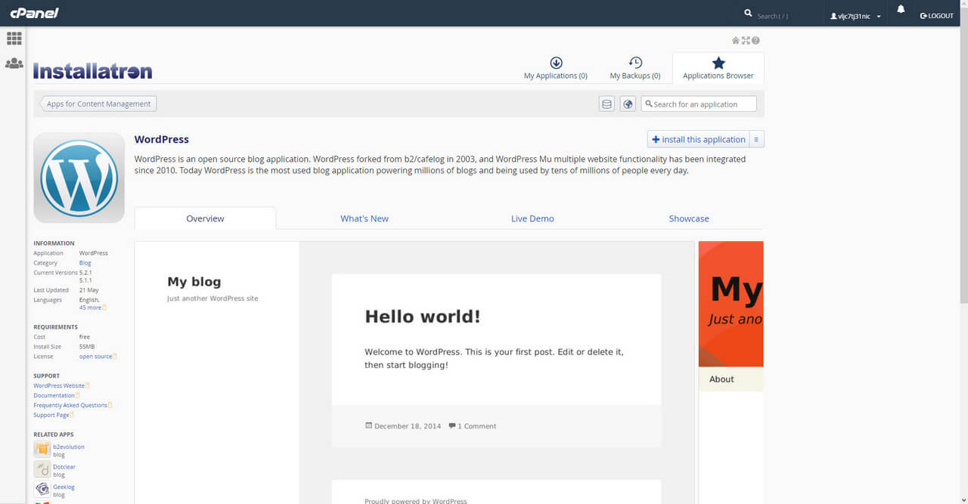Click the large WordPress logo
968x504 pixels.
79,178
